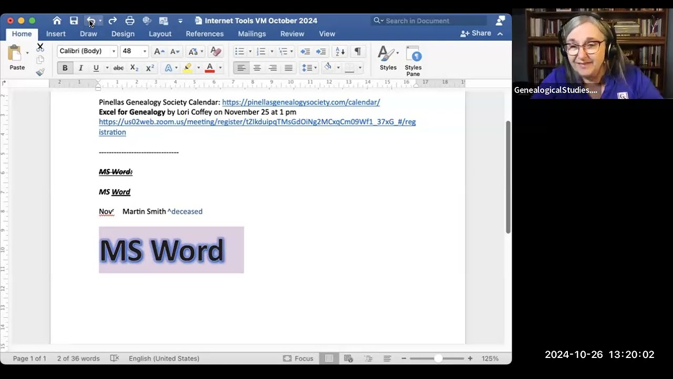Open the font size 48 dropdown
This screenshot has height=379, width=673.
(x=145, y=51)
